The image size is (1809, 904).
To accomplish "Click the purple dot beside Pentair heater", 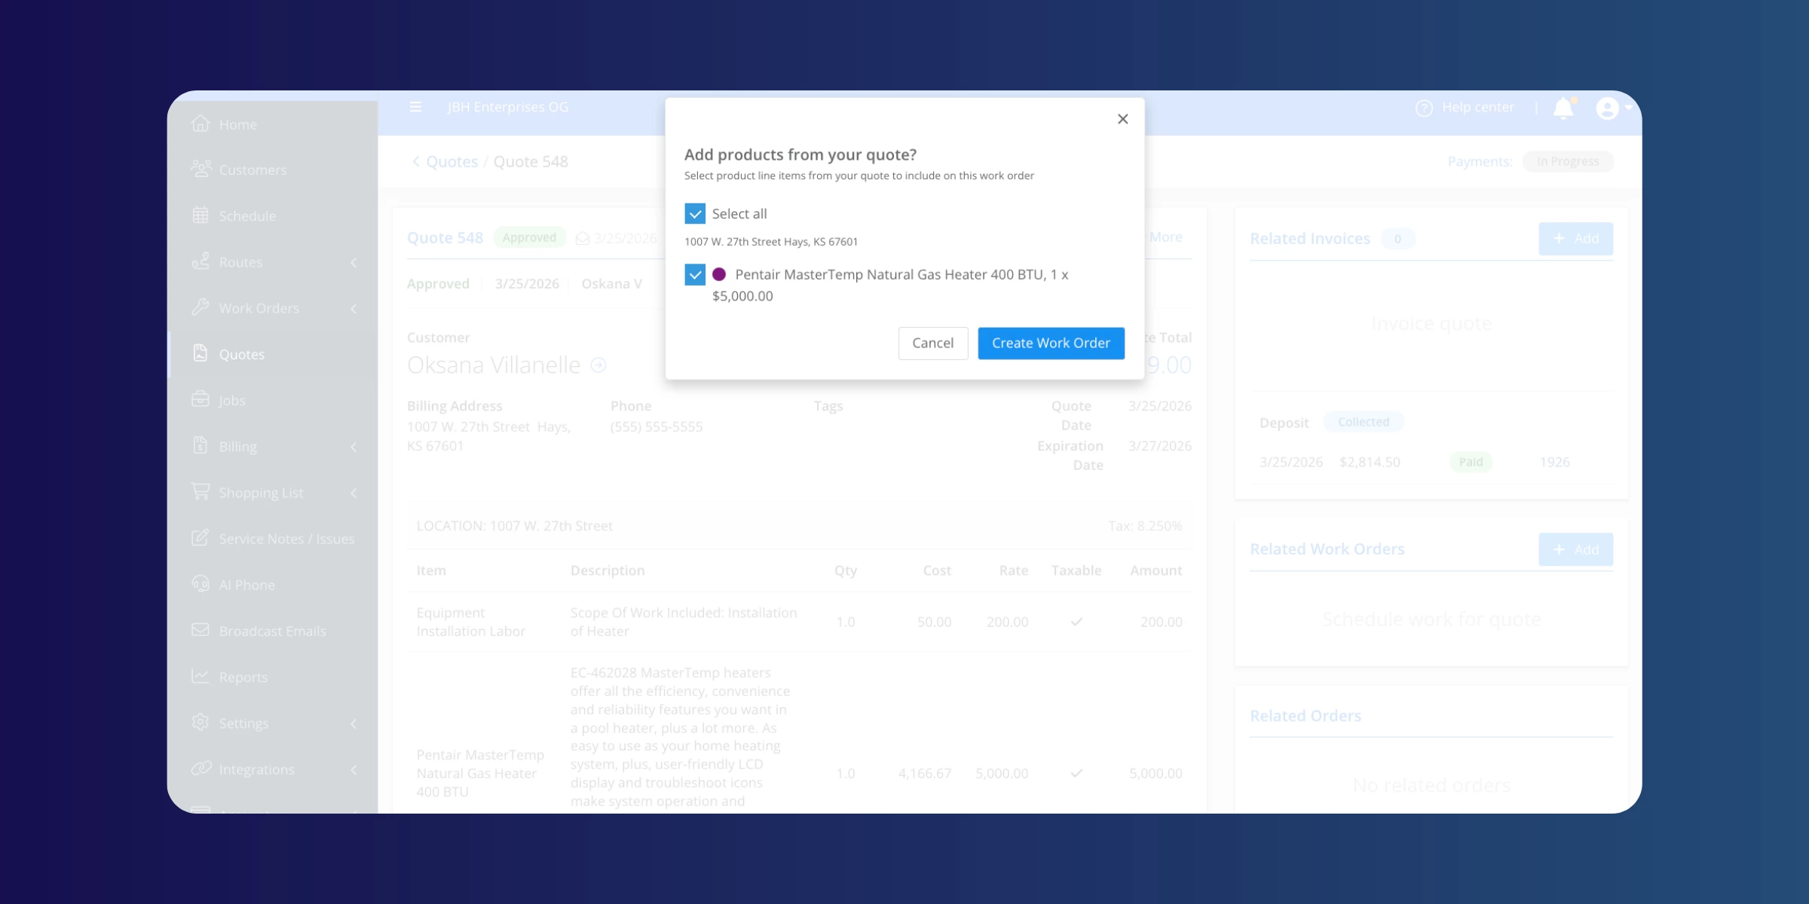I will click(x=719, y=275).
